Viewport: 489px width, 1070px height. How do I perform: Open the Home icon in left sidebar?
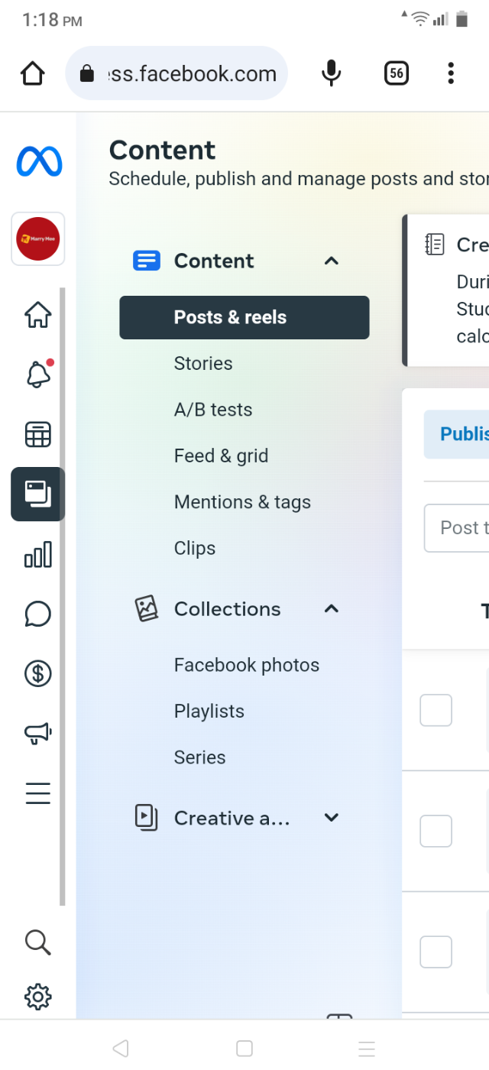point(37,314)
